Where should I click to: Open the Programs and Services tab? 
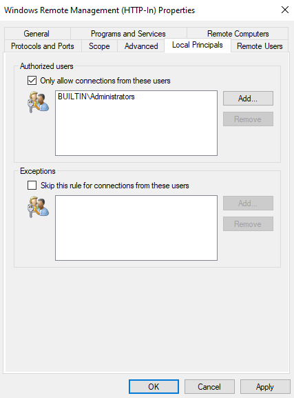tap(128, 34)
